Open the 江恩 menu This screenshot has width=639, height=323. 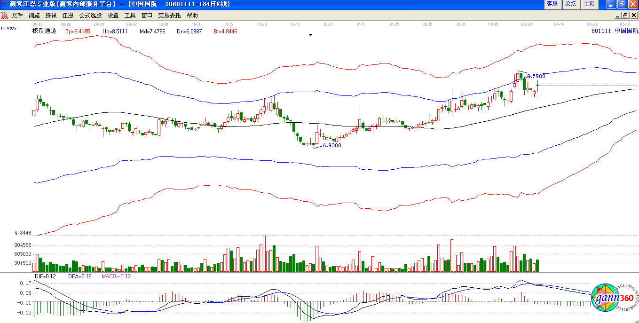68,16
